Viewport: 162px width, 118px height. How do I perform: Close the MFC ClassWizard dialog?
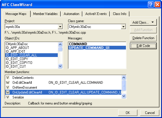[x=157, y=5]
